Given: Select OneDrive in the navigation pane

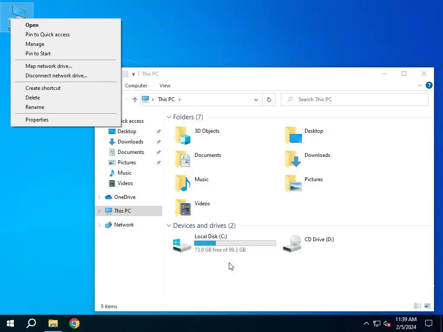Looking at the screenshot, I should tap(125, 197).
